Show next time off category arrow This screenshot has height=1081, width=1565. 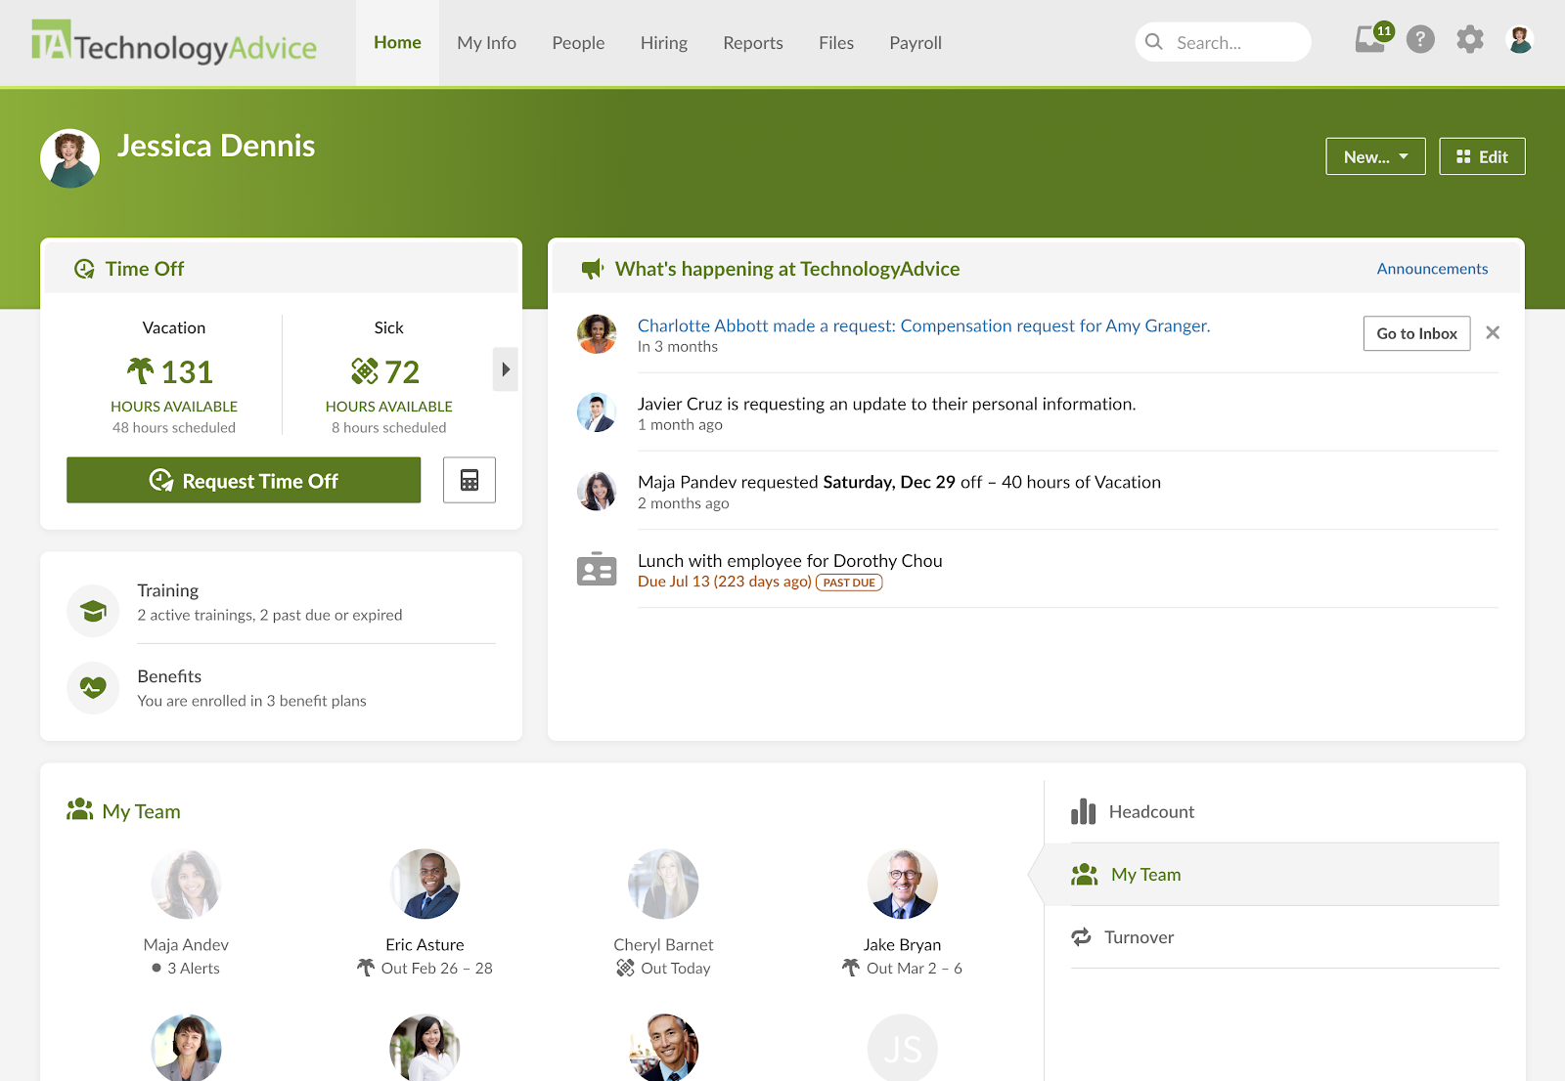click(505, 369)
